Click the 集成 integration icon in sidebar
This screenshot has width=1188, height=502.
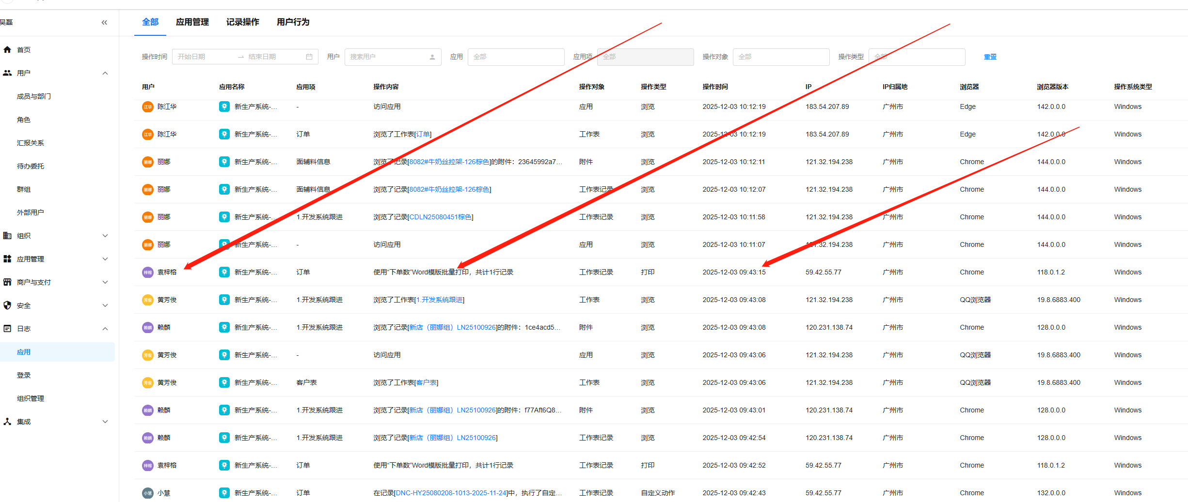[x=7, y=422]
